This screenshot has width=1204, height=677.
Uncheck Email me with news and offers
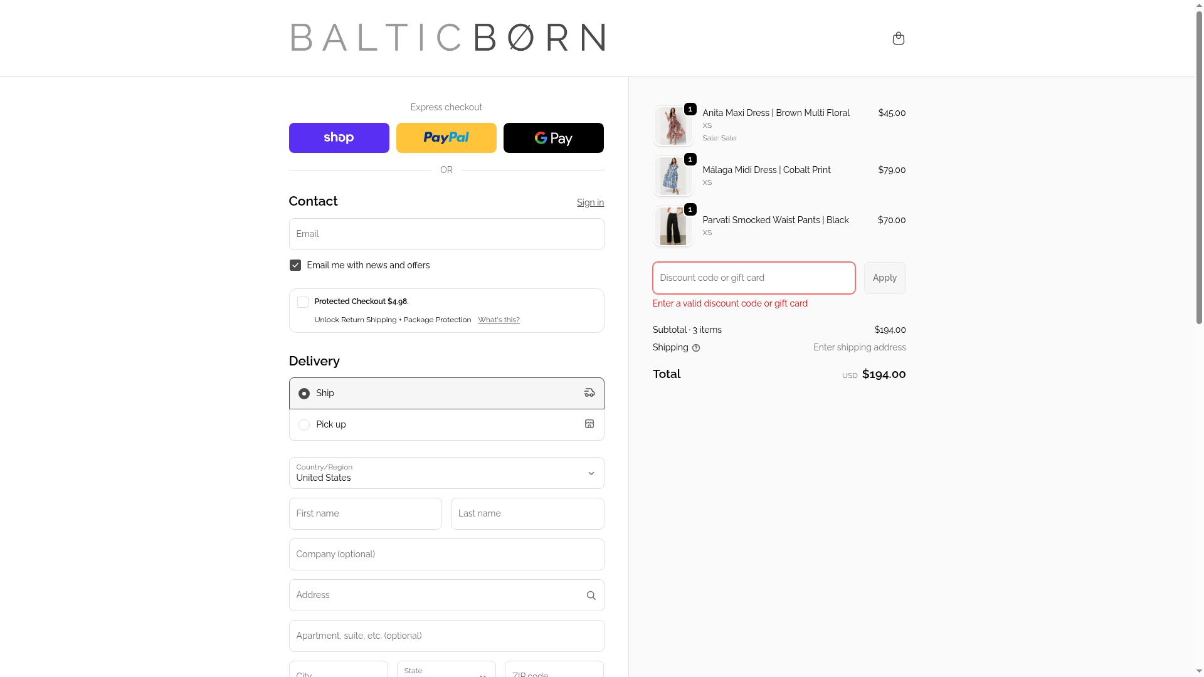[295, 266]
